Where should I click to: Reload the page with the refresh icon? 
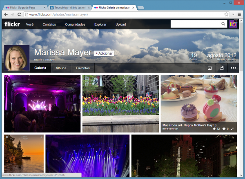[19, 15]
